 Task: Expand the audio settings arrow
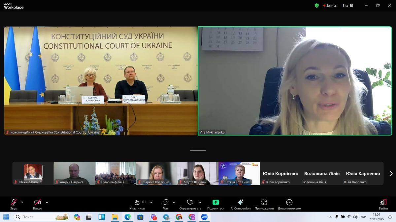pos(22,202)
